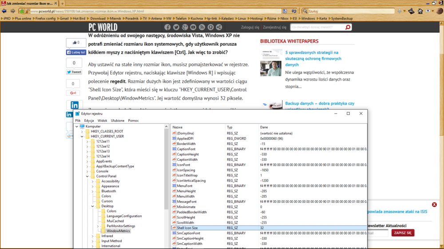Expand the HKEY_CLASSES_ROOT registry key
The height and width of the screenshot is (249, 444).
[82, 132]
